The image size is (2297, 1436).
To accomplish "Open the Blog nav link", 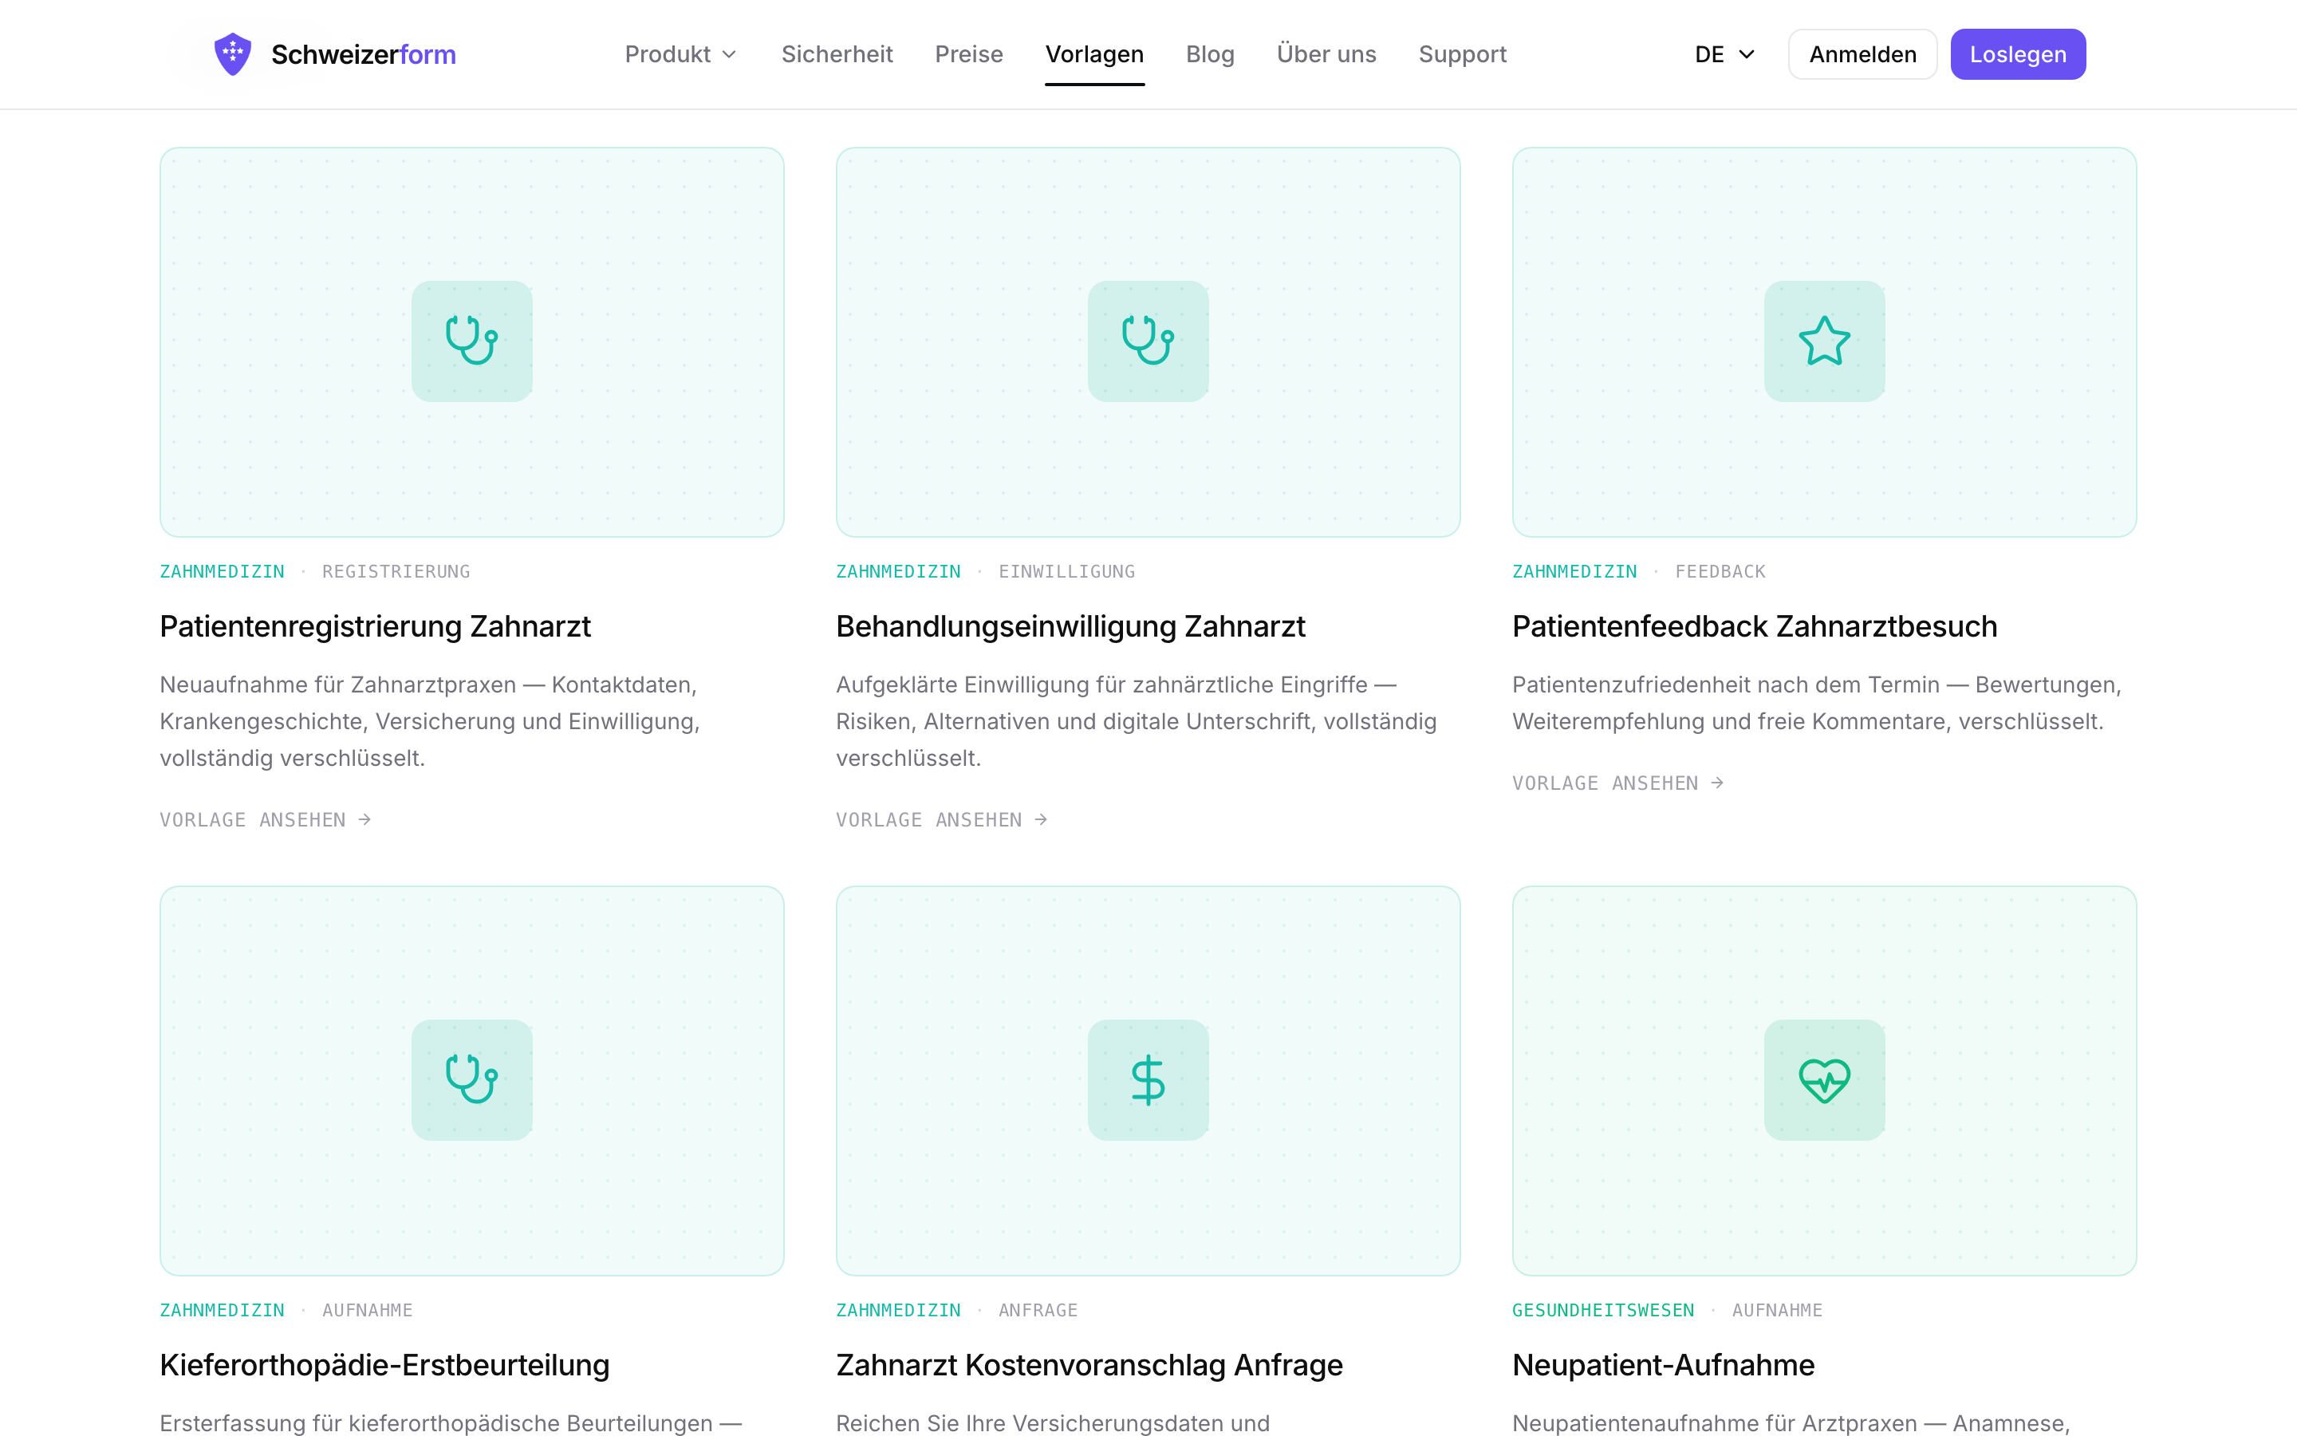I will click(1210, 54).
